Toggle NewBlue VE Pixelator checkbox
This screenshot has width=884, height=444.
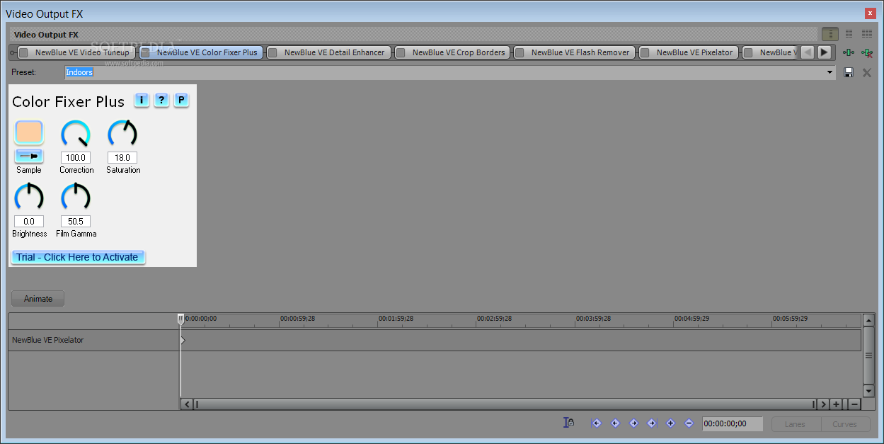coord(645,52)
